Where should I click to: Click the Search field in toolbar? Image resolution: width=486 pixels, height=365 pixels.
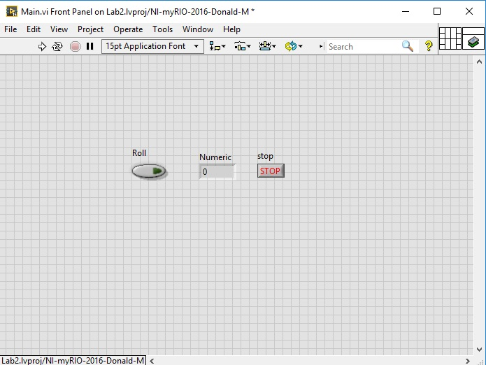(363, 46)
